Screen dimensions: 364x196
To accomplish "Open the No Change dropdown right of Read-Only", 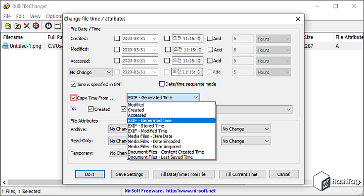I will (x=246, y=141).
